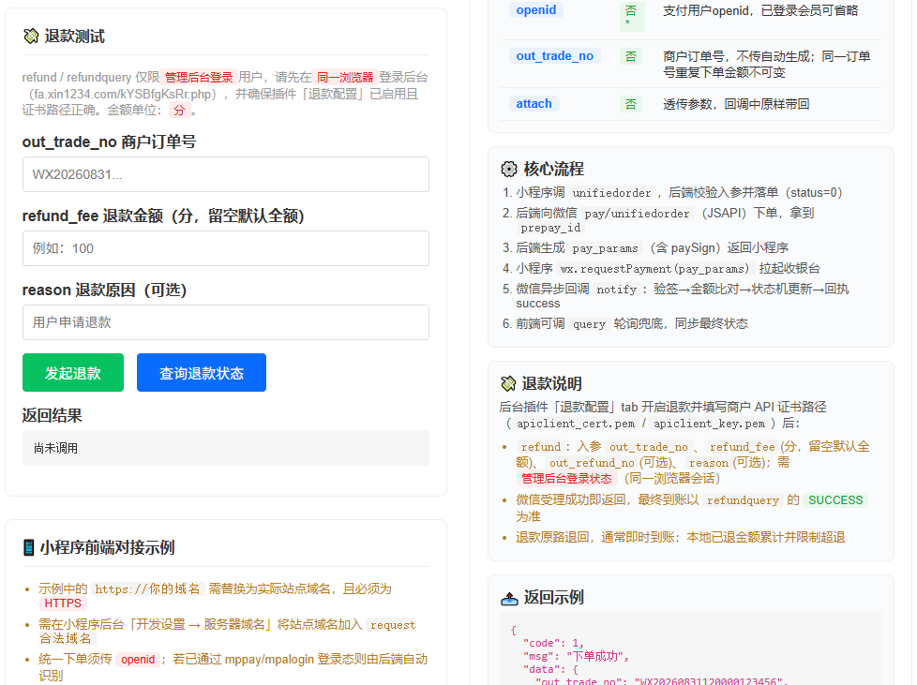This screenshot has height=685, width=917.
Task: Click the red 管理后台登录状态 tag
Action: tap(566, 479)
